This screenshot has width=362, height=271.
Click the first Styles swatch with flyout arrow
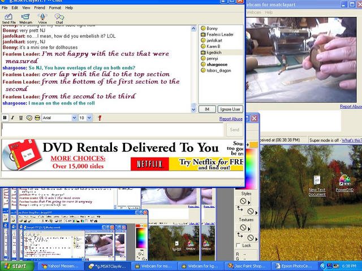(245, 201)
